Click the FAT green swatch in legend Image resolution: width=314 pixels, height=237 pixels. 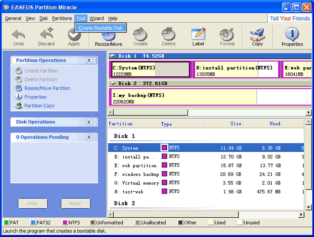[6, 223]
